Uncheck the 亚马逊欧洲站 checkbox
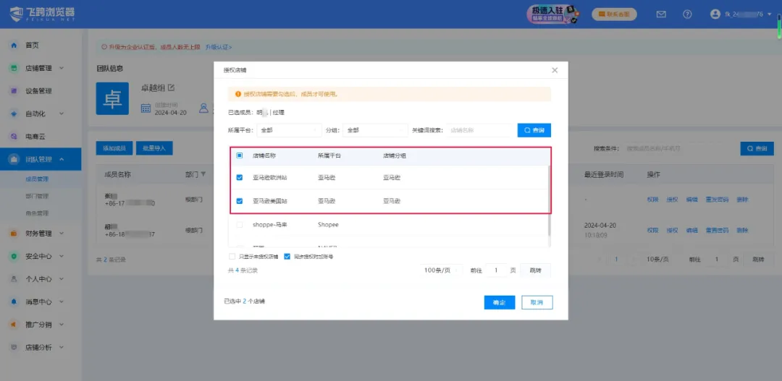This screenshot has width=782, height=381. coord(240,177)
